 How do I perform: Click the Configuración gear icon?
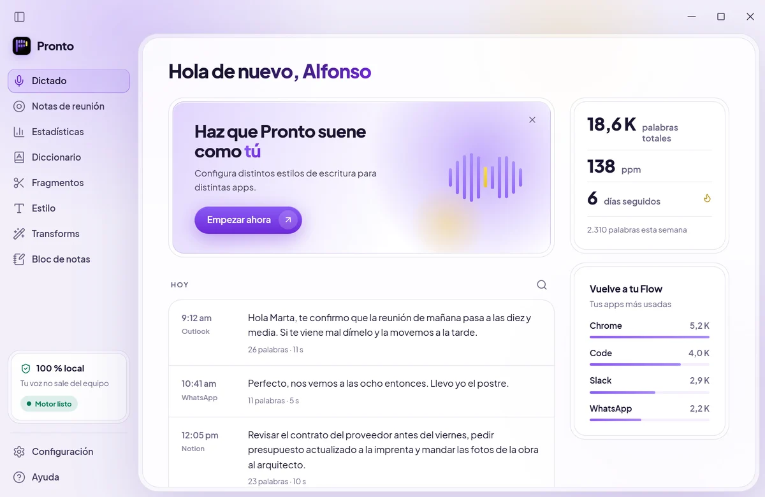click(x=19, y=452)
